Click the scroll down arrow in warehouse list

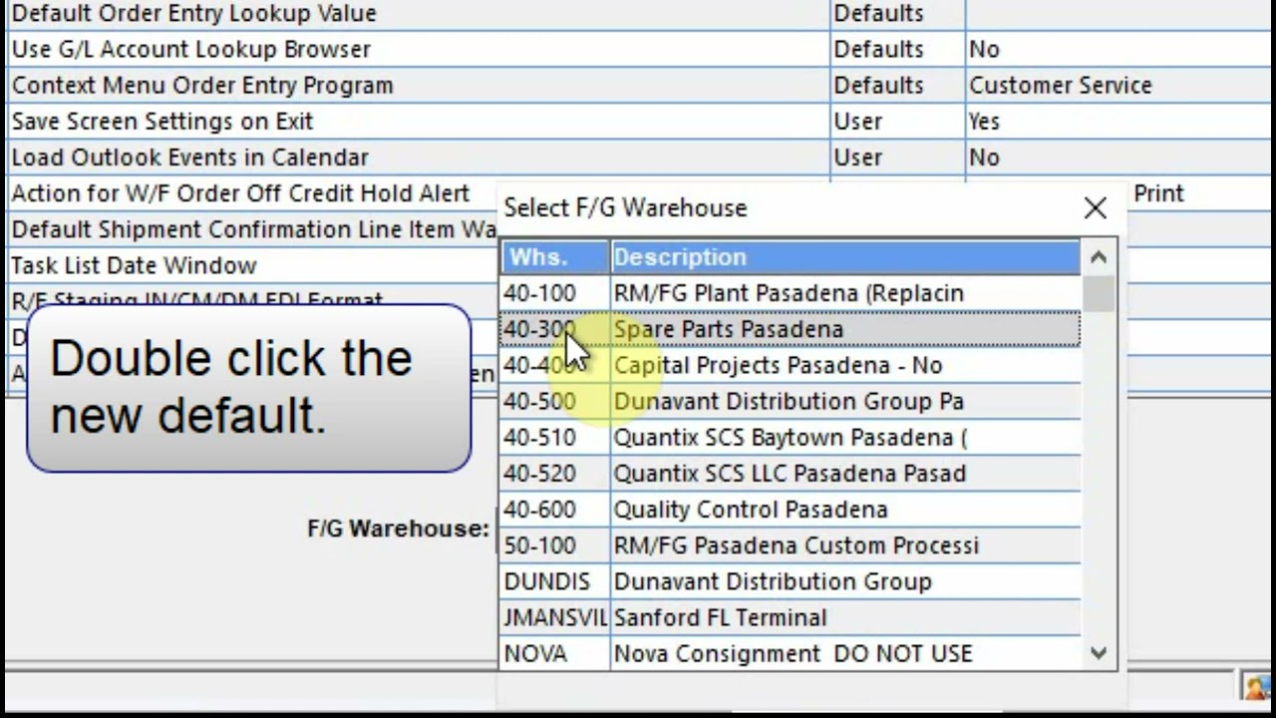1099,653
